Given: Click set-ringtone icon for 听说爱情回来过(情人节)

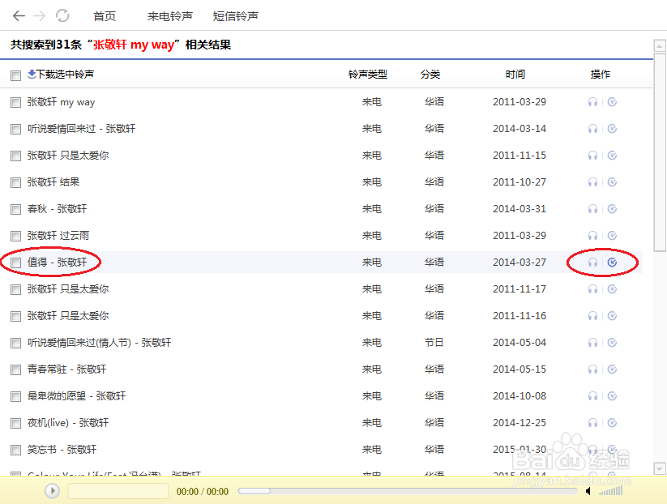Looking at the screenshot, I should (x=612, y=343).
